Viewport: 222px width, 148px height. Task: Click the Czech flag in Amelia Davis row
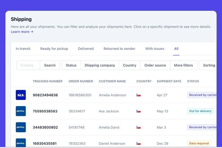click(x=138, y=127)
